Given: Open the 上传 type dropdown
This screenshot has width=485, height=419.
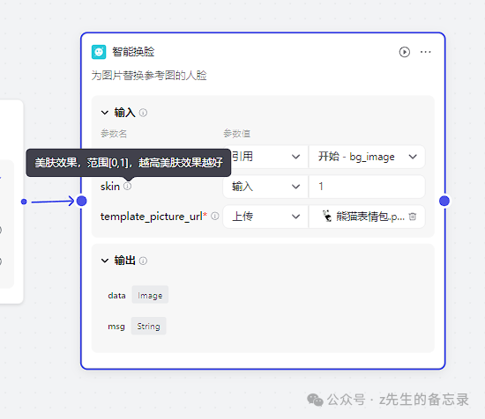Looking at the screenshot, I should 265,217.
